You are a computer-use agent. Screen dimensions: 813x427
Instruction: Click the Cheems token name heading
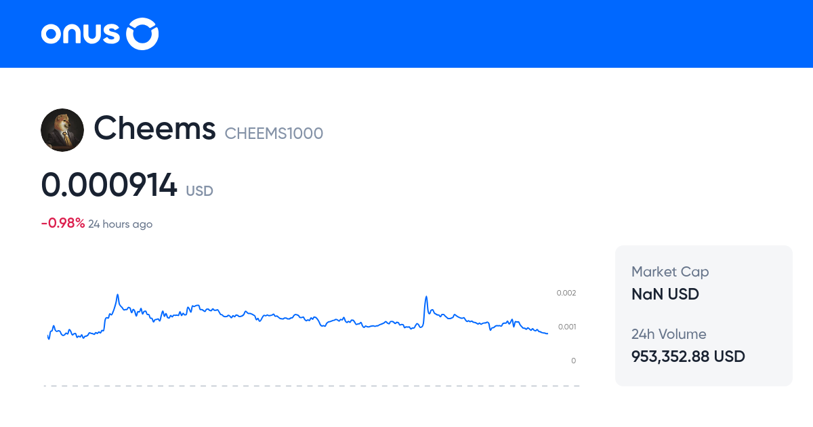click(154, 128)
